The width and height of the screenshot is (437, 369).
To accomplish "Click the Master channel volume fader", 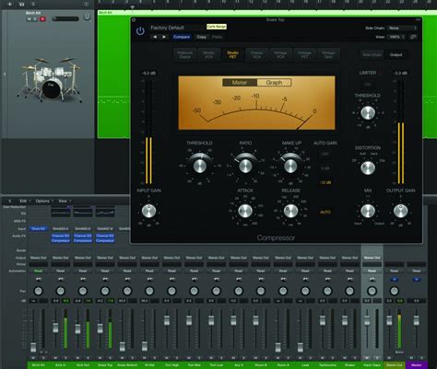I will pos(417,320).
